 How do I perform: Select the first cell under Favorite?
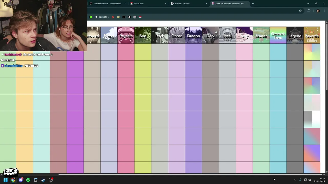click(x=312, y=52)
